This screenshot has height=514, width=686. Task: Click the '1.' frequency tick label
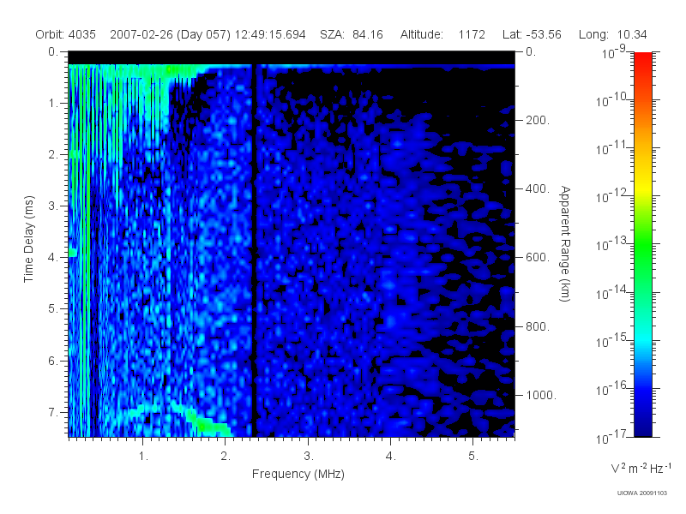pyautogui.click(x=143, y=457)
